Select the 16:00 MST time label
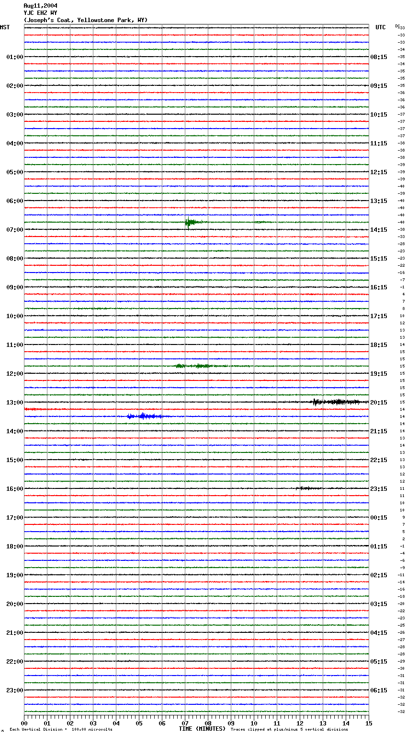 (x=15, y=489)
